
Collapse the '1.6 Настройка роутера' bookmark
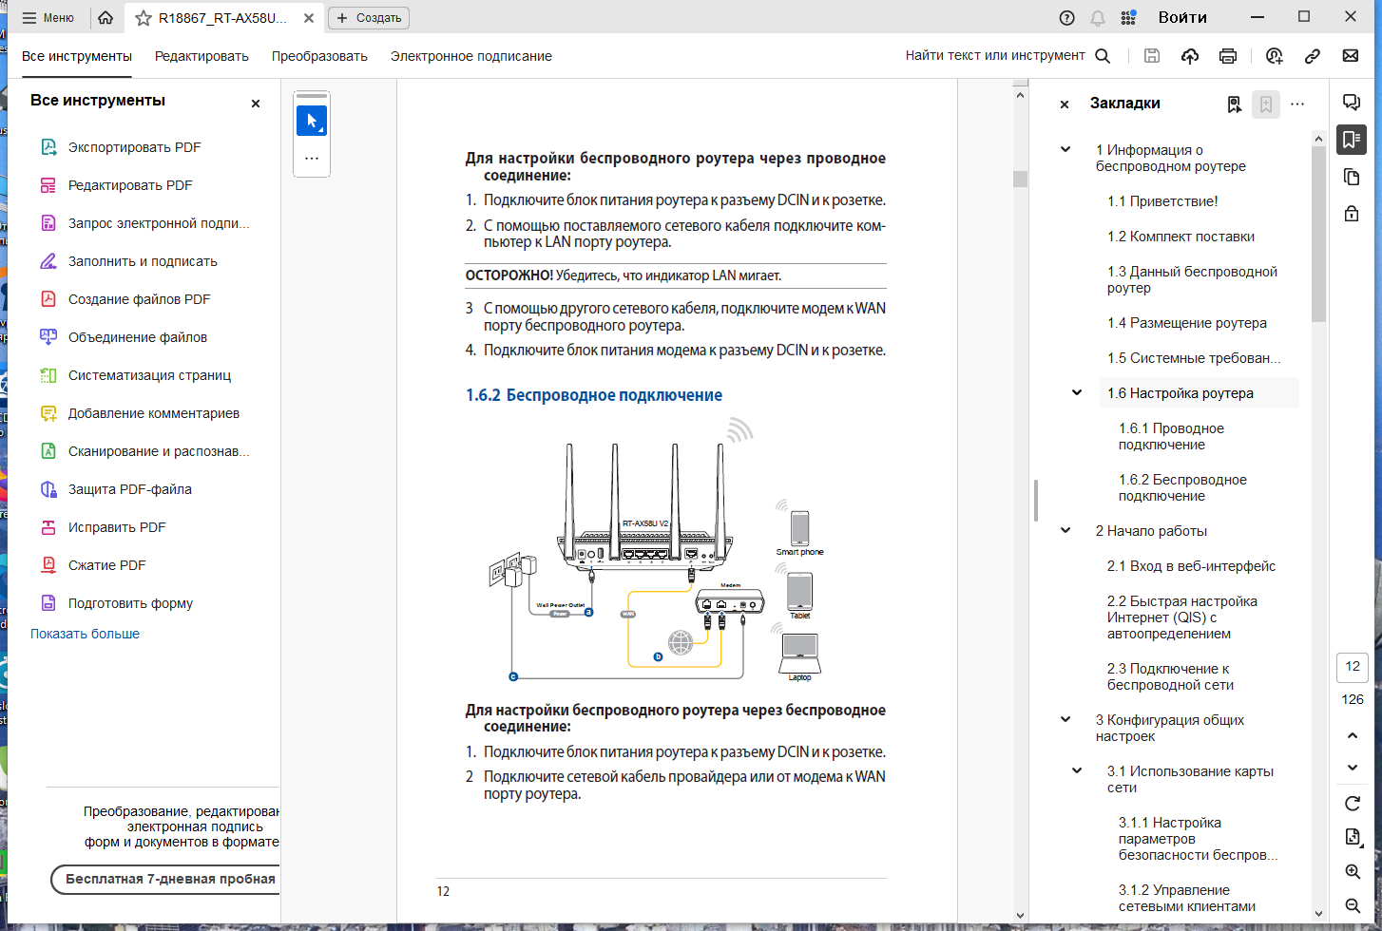coord(1077,393)
